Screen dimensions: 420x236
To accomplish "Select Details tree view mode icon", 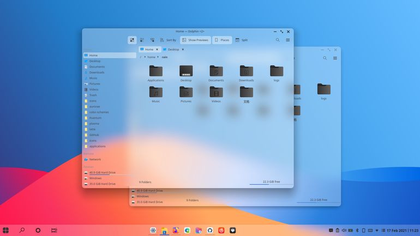I will pyautogui.click(x=152, y=40).
